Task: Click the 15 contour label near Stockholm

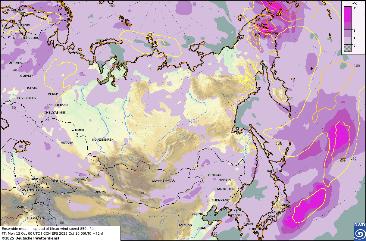Action: 22,14
